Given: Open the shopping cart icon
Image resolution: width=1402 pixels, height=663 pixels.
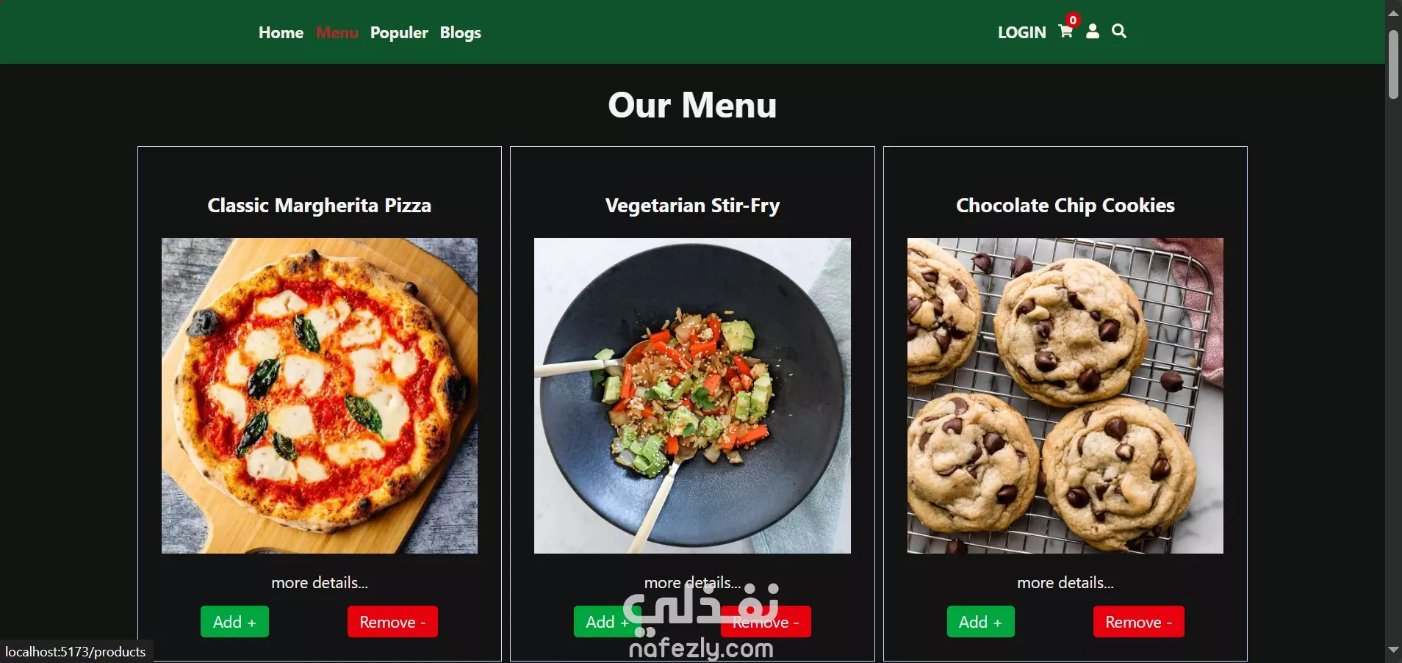Looking at the screenshot, I should click(x=1065, y=32).
